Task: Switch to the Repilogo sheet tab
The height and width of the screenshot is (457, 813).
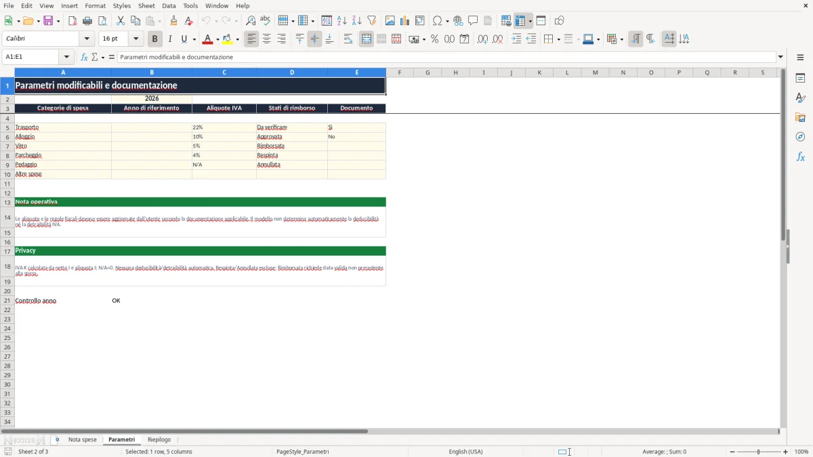Action: point(159,440)
